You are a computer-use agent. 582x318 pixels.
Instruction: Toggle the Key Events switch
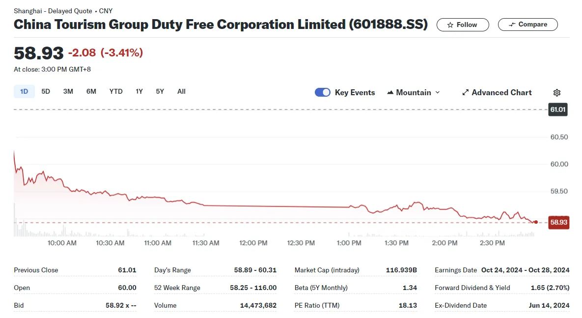point(323,92)
